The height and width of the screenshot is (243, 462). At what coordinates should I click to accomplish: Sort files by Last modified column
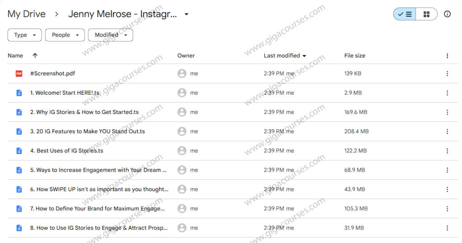[x=282, y=55]
